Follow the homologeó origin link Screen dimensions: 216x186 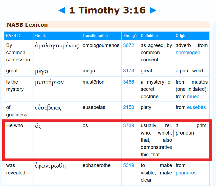coord(188,53)
